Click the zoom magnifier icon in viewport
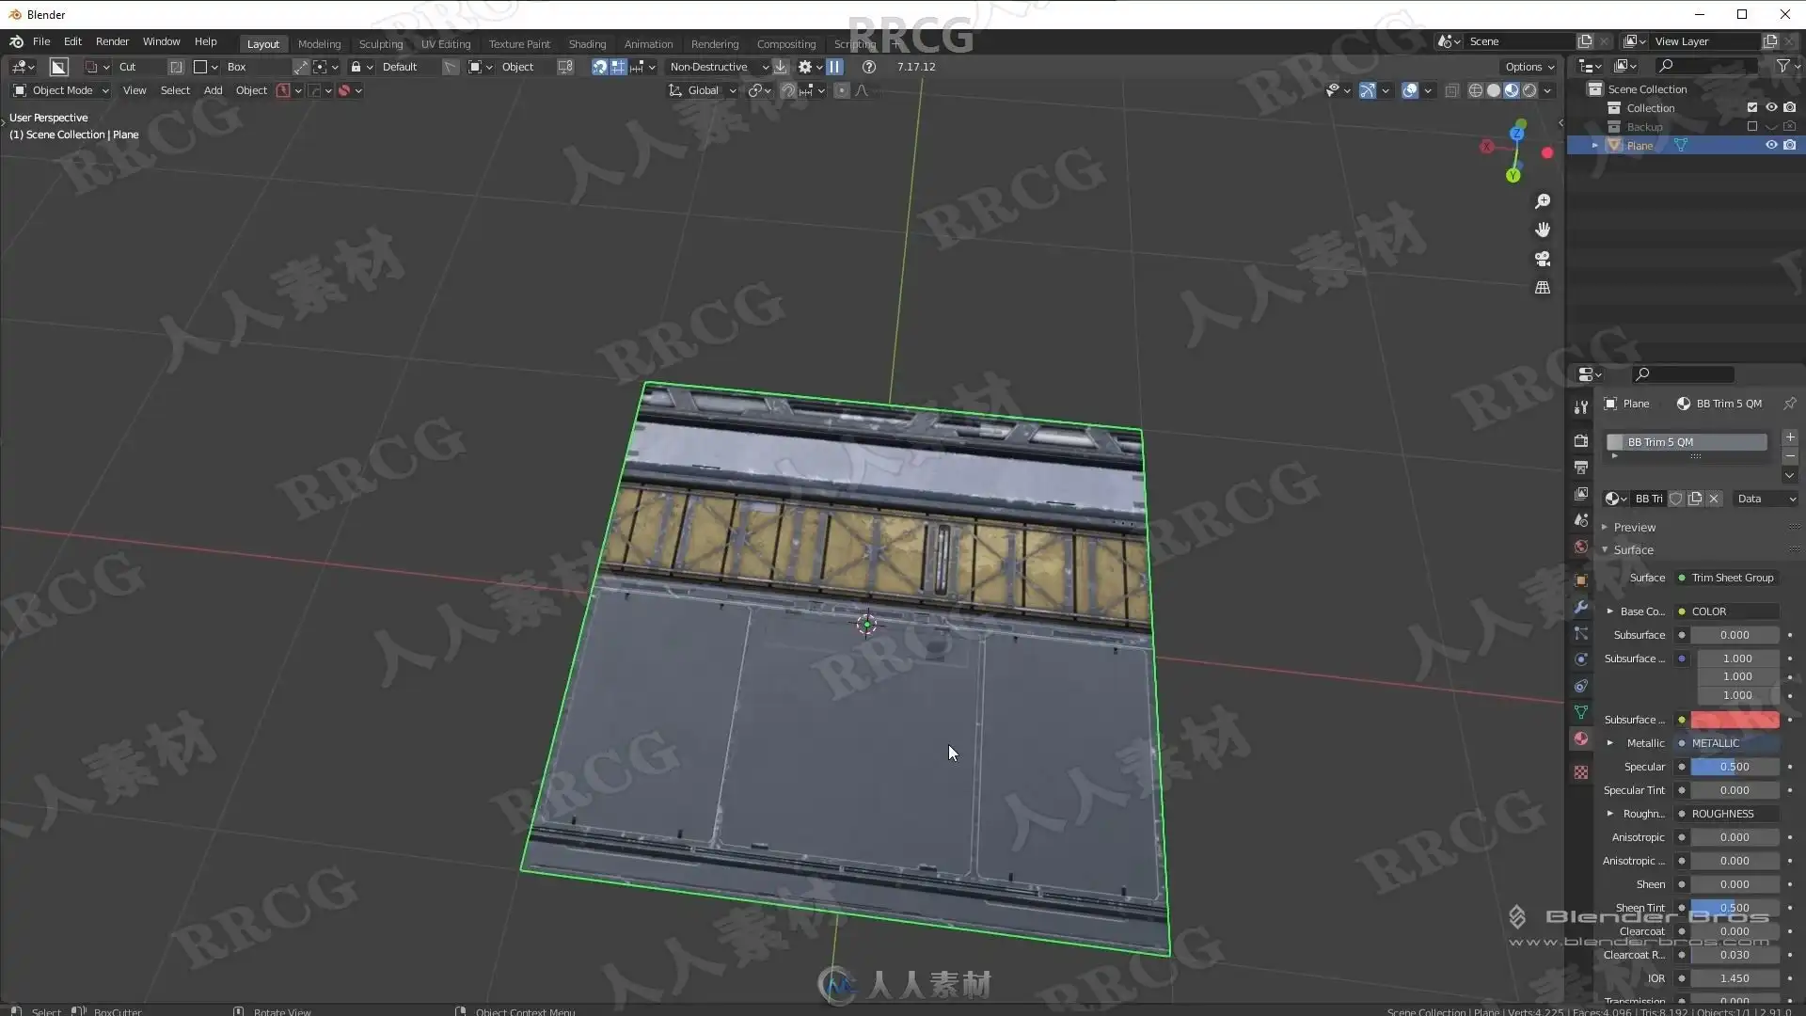 coord(1543,201)
